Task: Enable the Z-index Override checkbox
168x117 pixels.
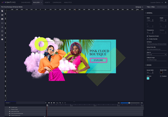Action: click(x=147, y=39)
